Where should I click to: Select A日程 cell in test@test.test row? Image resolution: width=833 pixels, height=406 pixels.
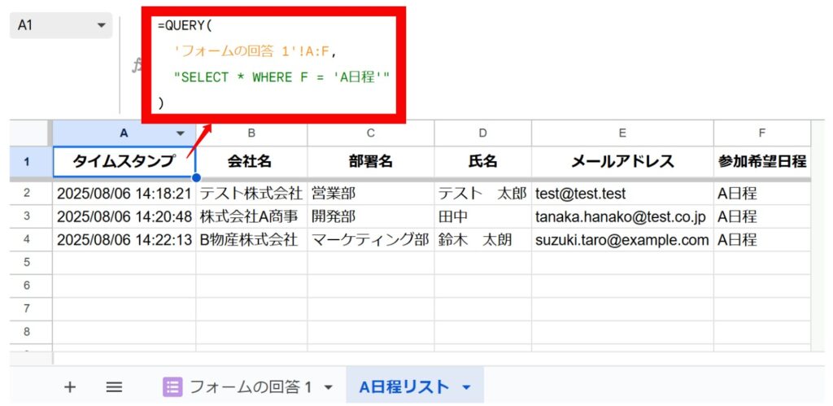point(761,194)
